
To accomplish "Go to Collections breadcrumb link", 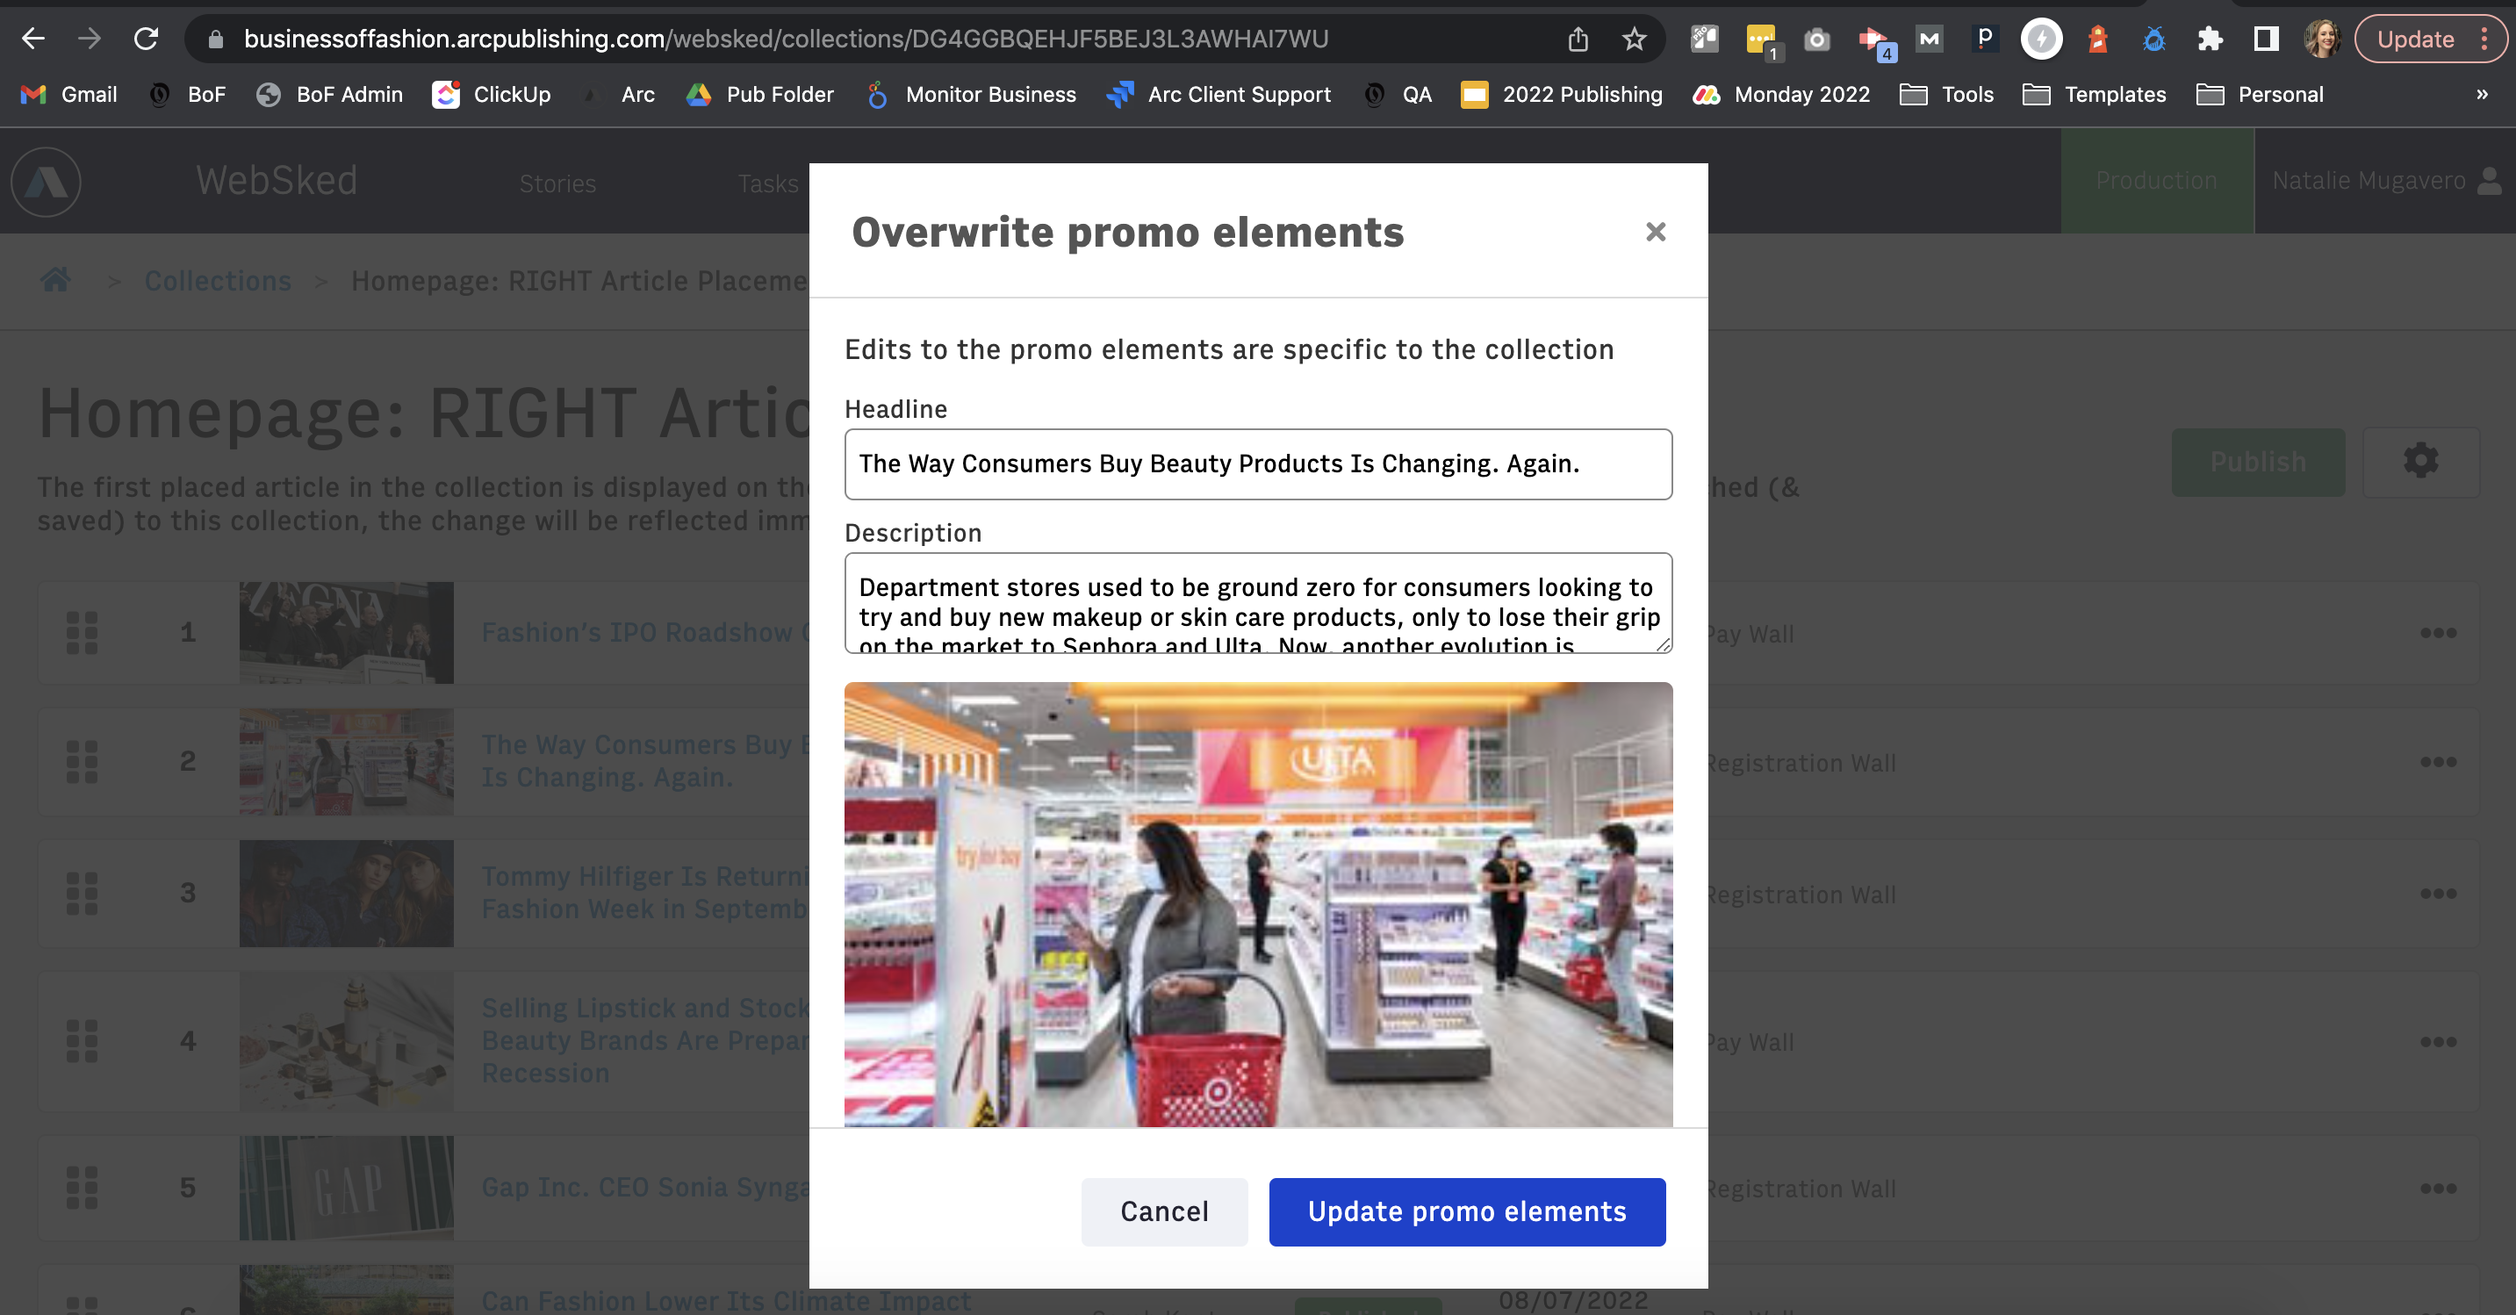I will 218,280.
